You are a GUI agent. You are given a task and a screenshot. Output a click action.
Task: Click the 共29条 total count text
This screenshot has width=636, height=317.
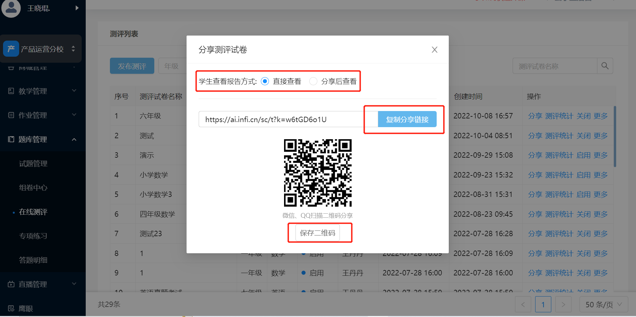point(109,304)
